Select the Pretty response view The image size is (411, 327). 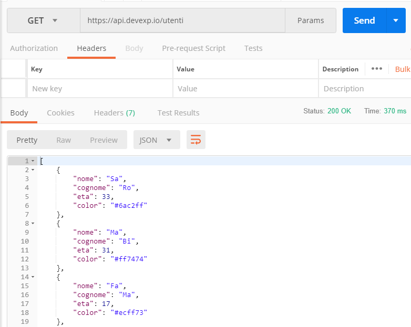pos(27,140)
